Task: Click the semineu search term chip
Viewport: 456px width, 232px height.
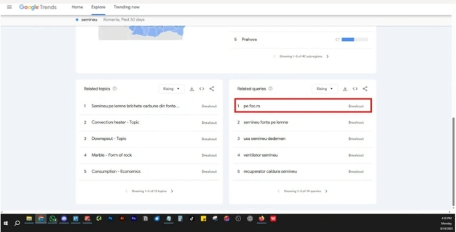Action: click(87, 20)
